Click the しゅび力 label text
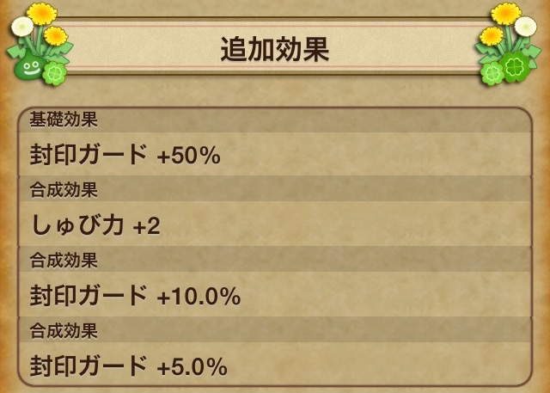This screenshot has width=550, height=393. click(78, 226)
